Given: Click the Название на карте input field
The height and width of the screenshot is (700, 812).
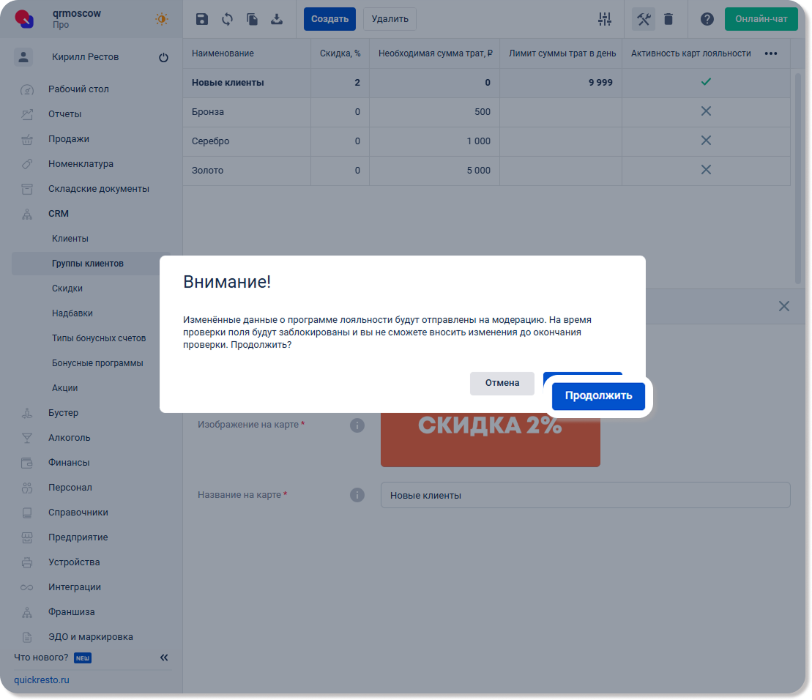Looking at the screenshot, I should [585, 495].
